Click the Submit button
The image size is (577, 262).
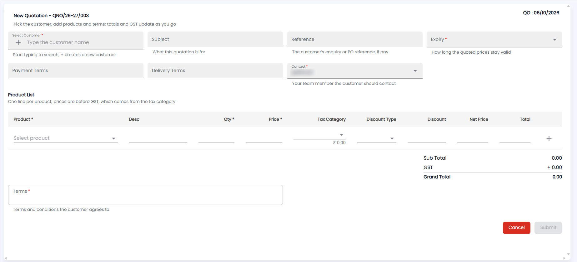click(x=548, y=228)
